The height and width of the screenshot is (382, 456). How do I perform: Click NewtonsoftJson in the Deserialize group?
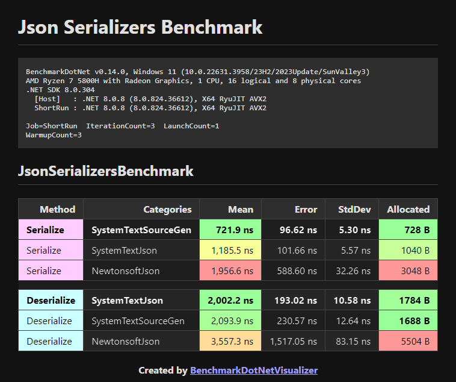(x=141, y=341)
